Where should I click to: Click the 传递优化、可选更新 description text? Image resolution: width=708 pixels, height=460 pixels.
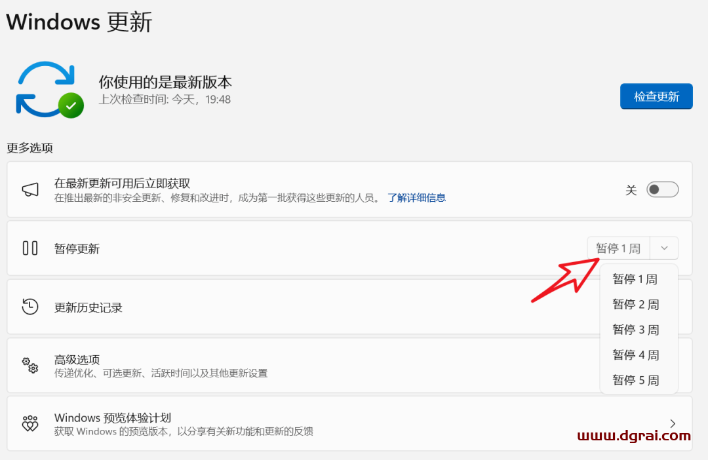click(x=161, y=374)
